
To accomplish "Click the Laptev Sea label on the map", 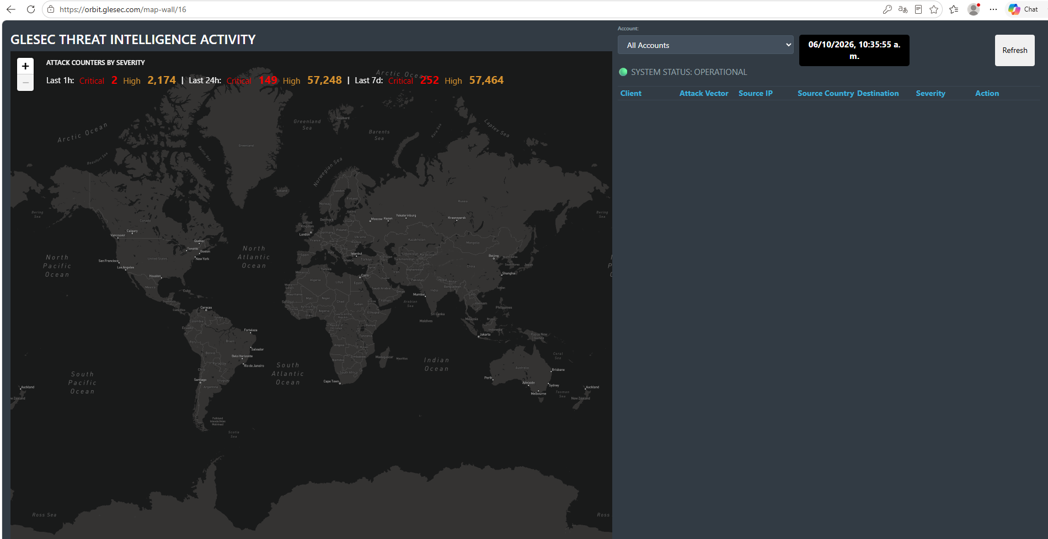I will tap(497, 128).
